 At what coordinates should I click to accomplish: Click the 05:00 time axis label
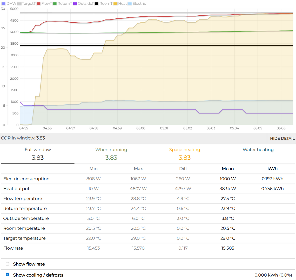point(141,128)
